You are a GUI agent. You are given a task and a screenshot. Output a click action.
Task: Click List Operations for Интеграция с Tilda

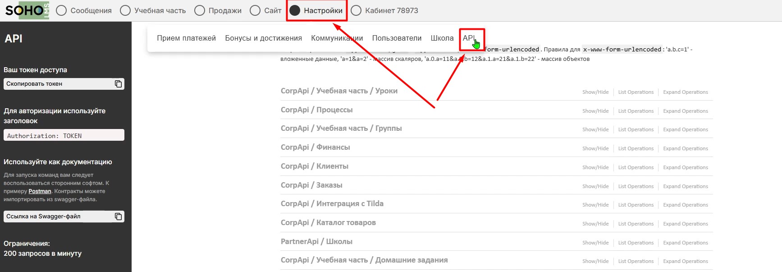[636, 205]
